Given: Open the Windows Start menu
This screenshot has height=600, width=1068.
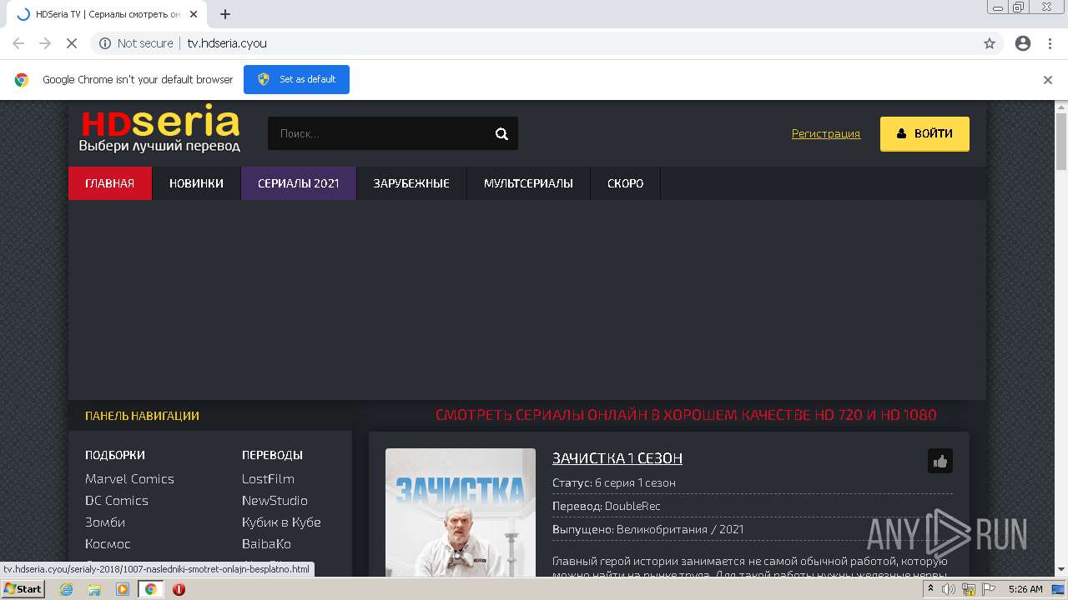Looking at the screenshot, I should click(x=23, y=589).
